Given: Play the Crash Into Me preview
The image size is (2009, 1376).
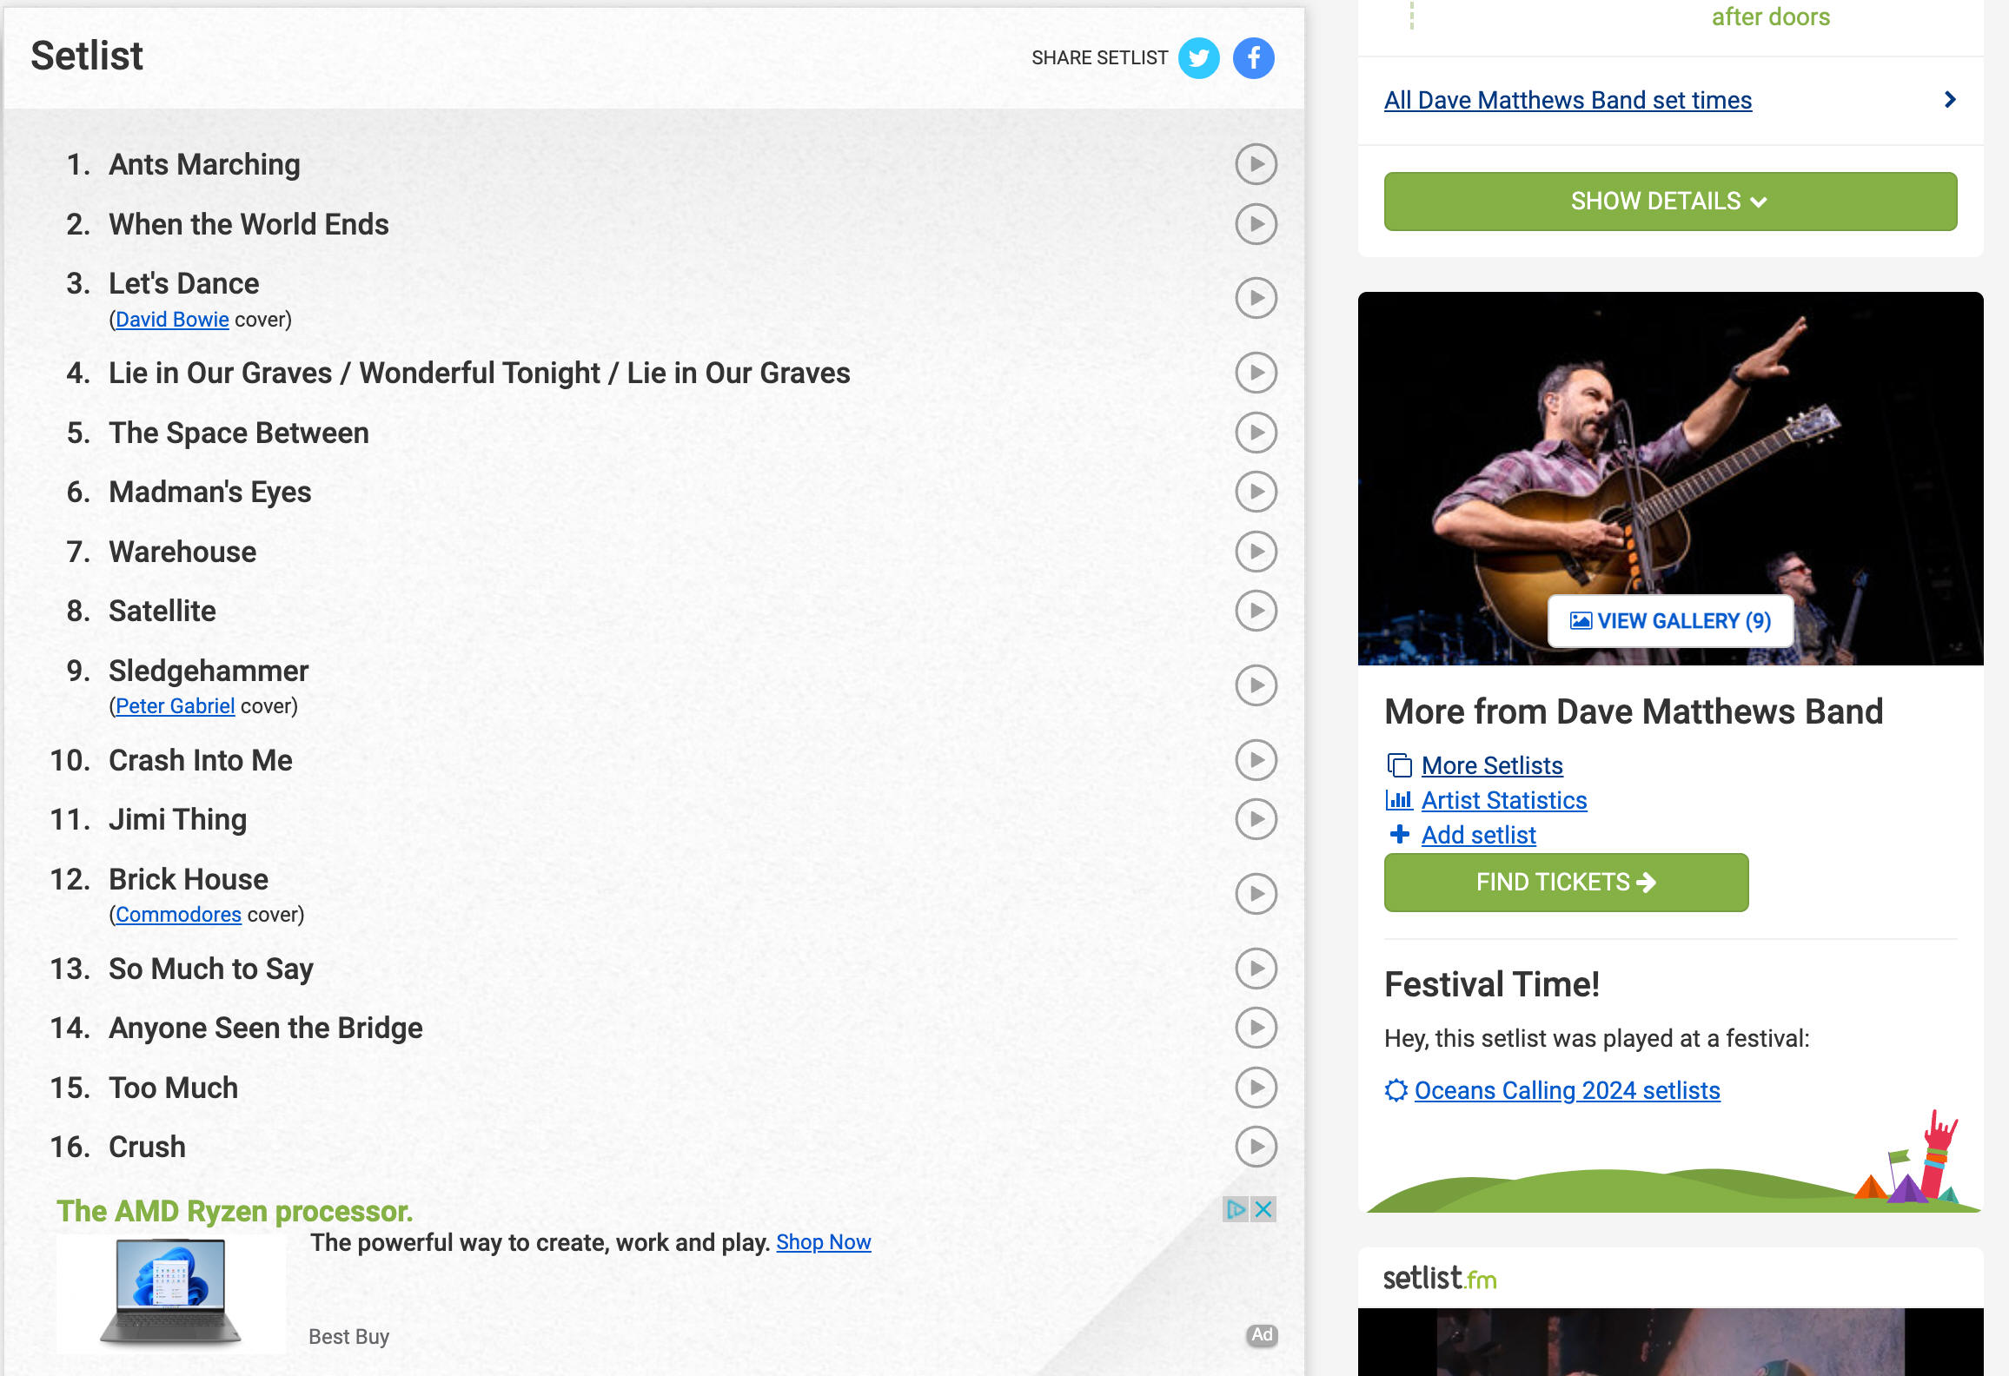Looking at the screenshot, I should pyautogui.click(x=1256, y=760).
